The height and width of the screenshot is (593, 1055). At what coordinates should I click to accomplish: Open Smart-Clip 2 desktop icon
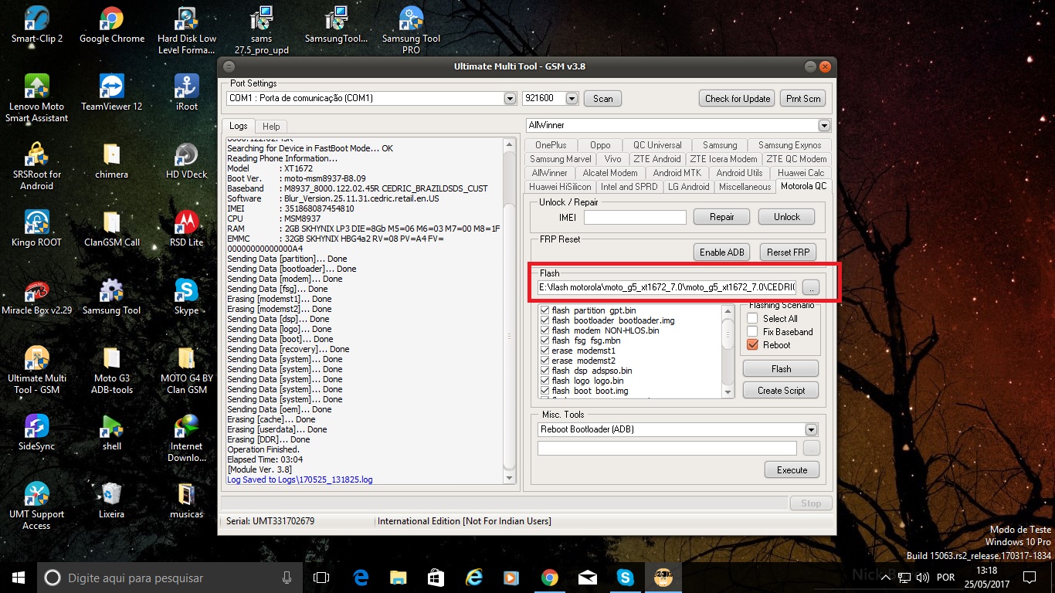(36, 25)
